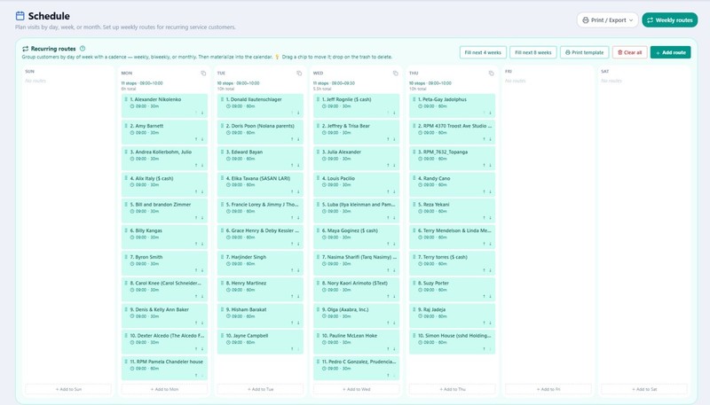Move Byron Smith up with arrow
This screenshot has height=405, width=710.
[196, 270]
